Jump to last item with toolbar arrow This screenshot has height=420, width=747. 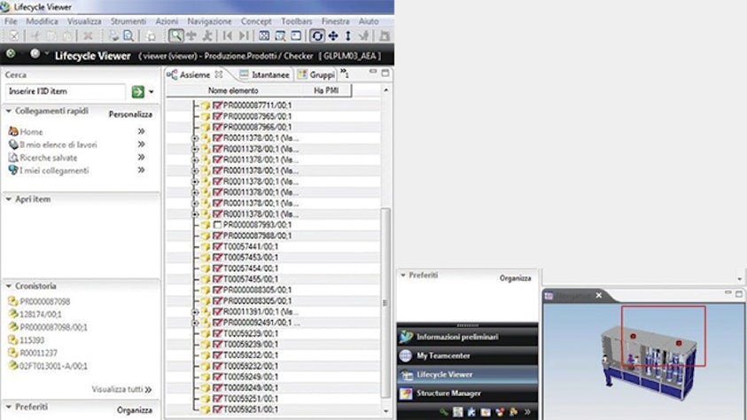point(244,35)
